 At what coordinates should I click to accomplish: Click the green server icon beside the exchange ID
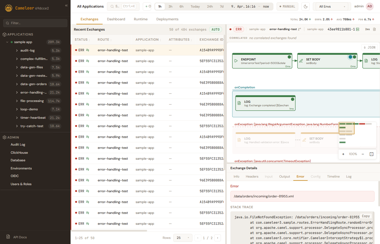(358, 29)
